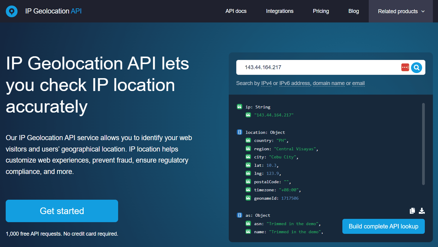This screenshot has height=247, width=438.
Task: Click the icon beside timezone field
Action: tap(248, 190)
